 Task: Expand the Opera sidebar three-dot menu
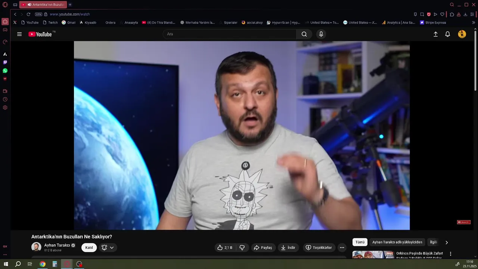click(5, 255)
